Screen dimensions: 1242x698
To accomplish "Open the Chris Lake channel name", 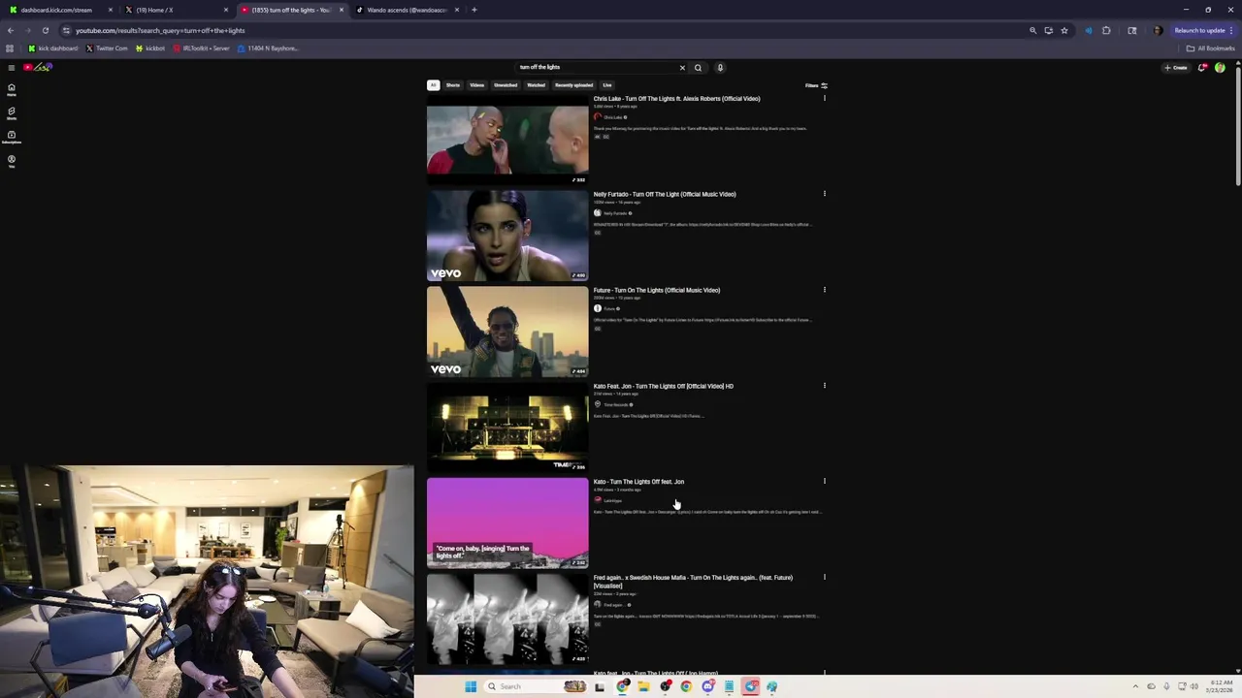I will (x=613, y=117).
